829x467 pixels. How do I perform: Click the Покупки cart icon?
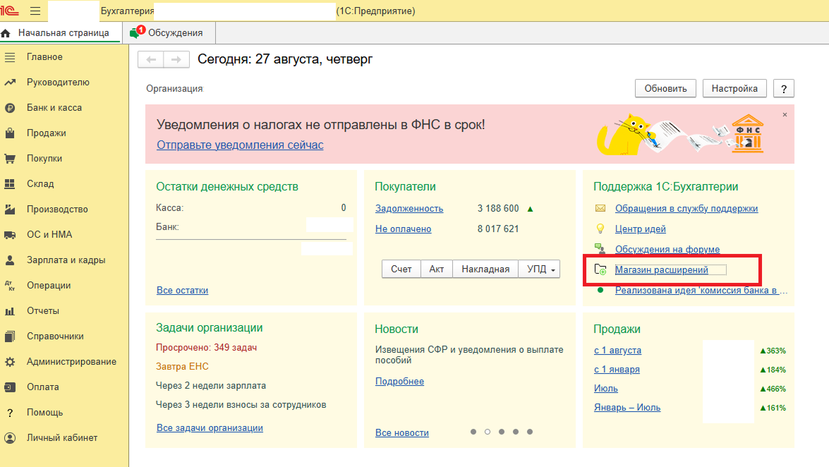point(10,159)
